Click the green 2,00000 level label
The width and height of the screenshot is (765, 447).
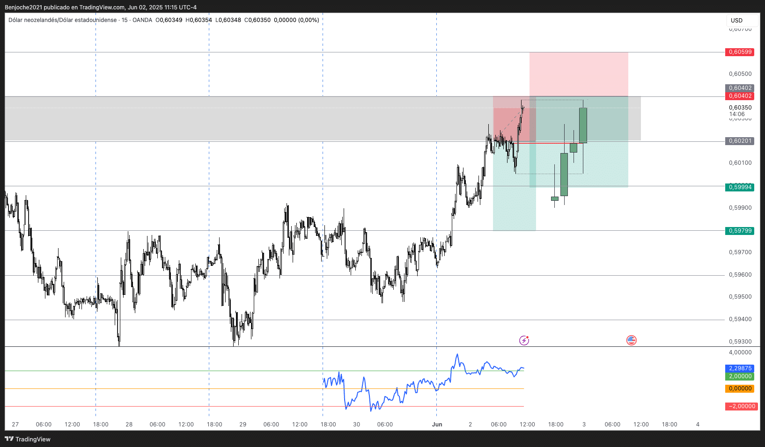coord(740,376)
